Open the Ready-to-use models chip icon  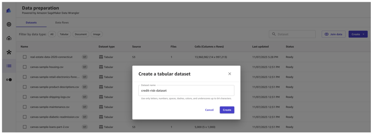click(9, 24)
